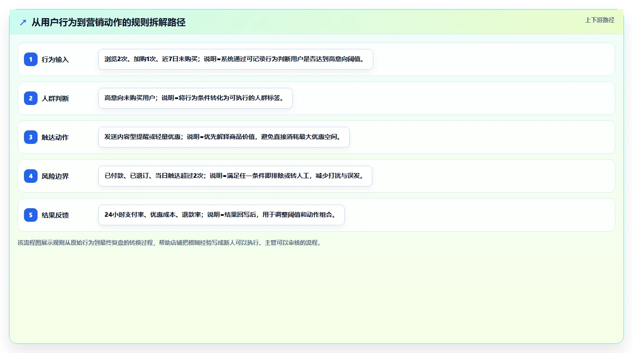Click the 24小时支付率 description box
The image size is (633, 353).
(x=221, y=215)
